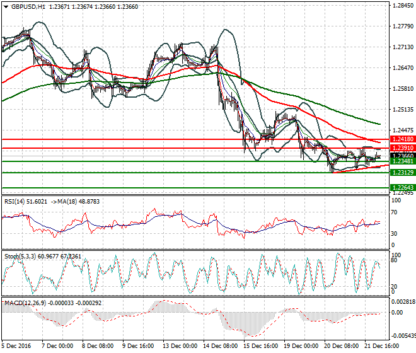Click the Stochastic scale value 20
Viewport: 416px width, 353px height.
click(x=394, y=286)
